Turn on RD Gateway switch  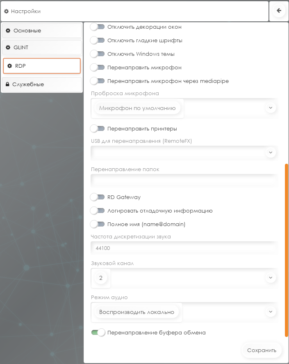tap(98, 197)
